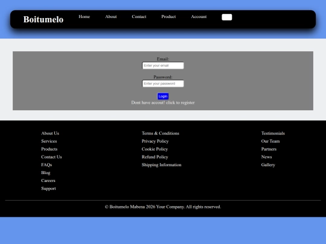The height and width of the screenshot is (244, 326).
Task: Open the Contact nav item
Action: [139, 17]
